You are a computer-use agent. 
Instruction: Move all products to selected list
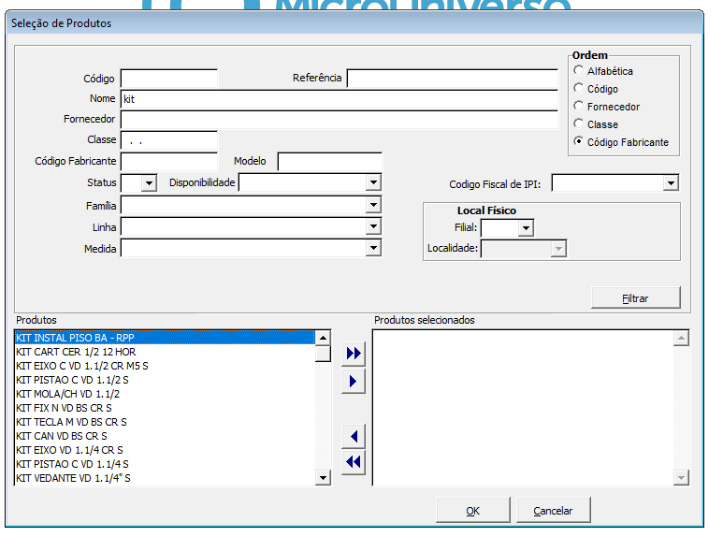(354, 354)
